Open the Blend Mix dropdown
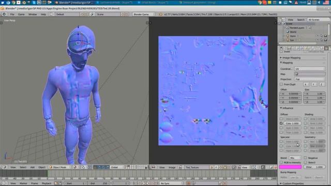Screen dimensions: 331x186 [x=295, y=158]
